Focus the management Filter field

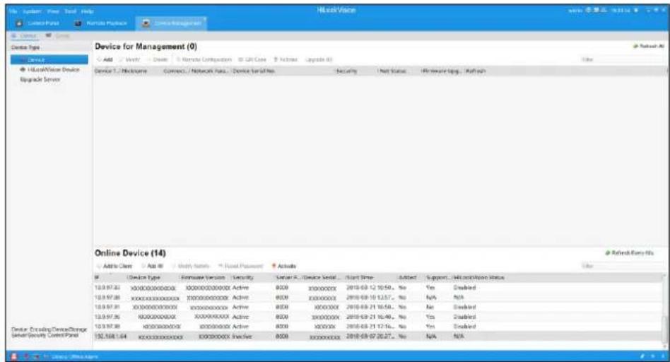click(x=622, y=59)
